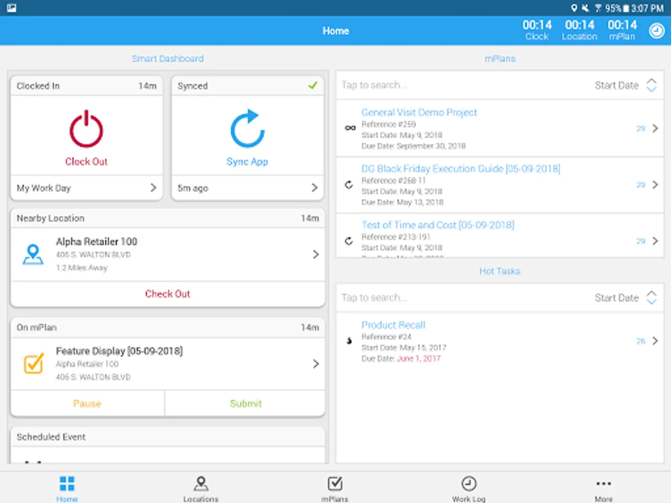Open Test of Time and Cost arrow

pos(655,241)
